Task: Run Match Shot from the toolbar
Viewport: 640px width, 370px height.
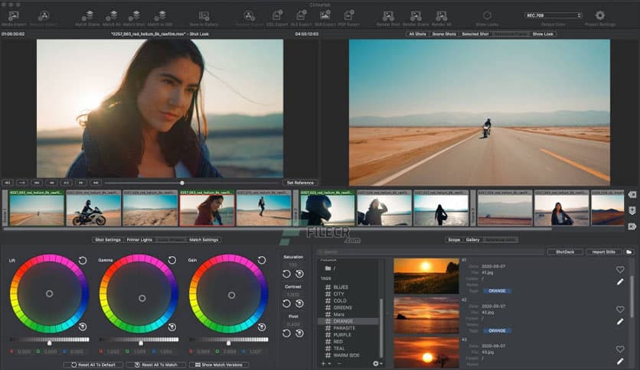Action: point(134,16)
